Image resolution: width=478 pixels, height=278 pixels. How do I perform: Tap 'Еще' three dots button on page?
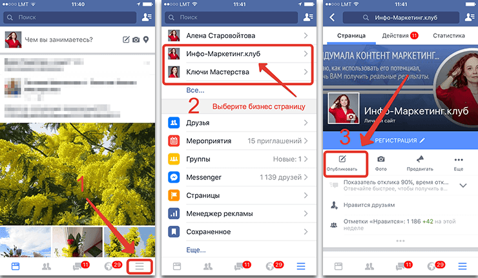[459, 164]
